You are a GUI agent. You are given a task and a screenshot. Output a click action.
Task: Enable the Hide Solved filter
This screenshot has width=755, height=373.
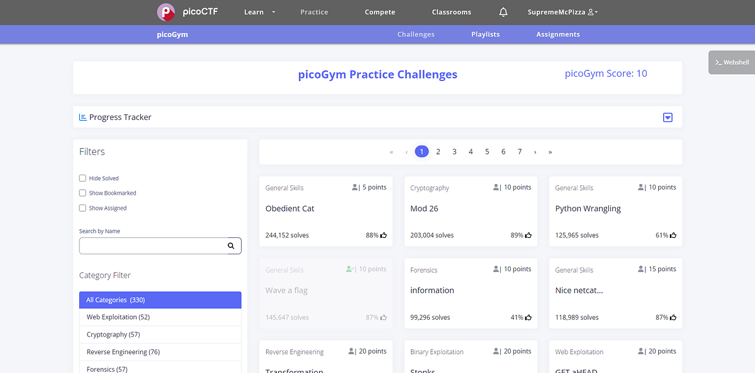82,178
